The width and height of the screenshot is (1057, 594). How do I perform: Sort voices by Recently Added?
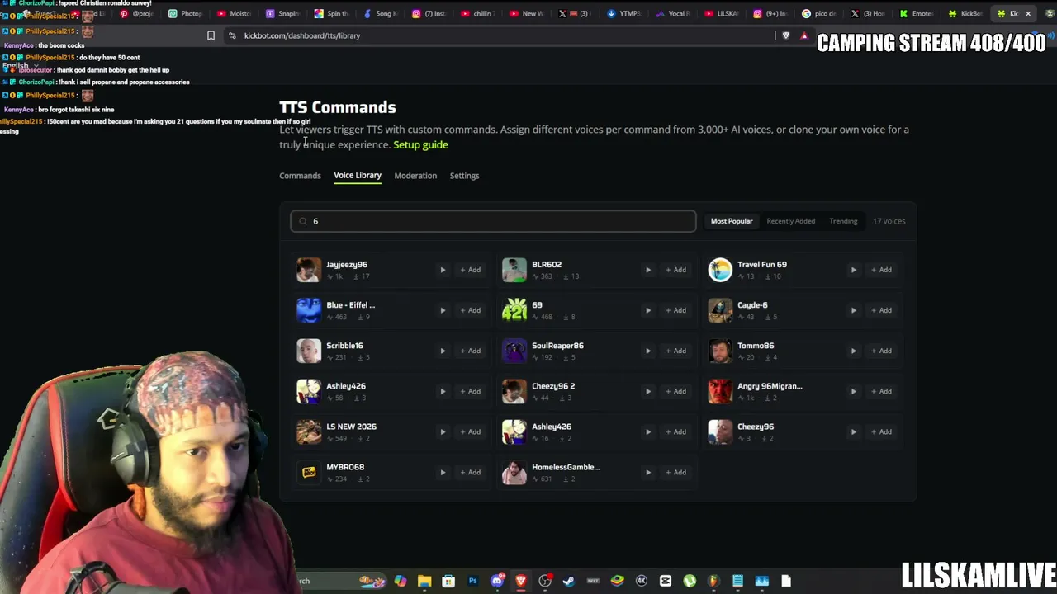(790, 221)
